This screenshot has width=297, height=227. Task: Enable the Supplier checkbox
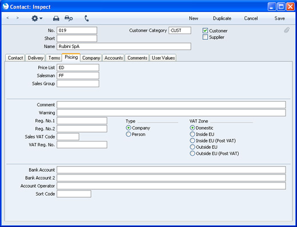205,37
